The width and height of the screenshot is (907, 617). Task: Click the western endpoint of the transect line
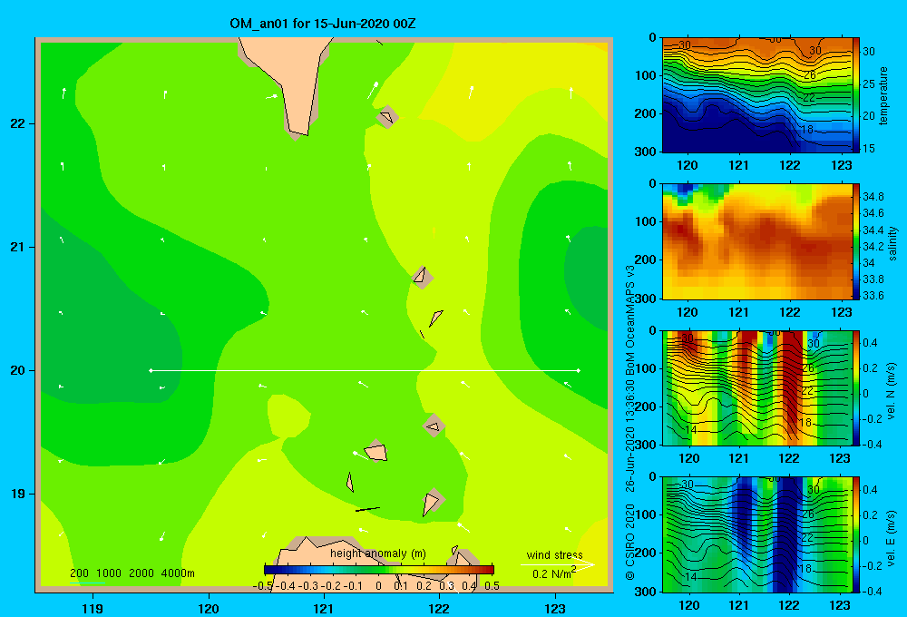(151, 370)
